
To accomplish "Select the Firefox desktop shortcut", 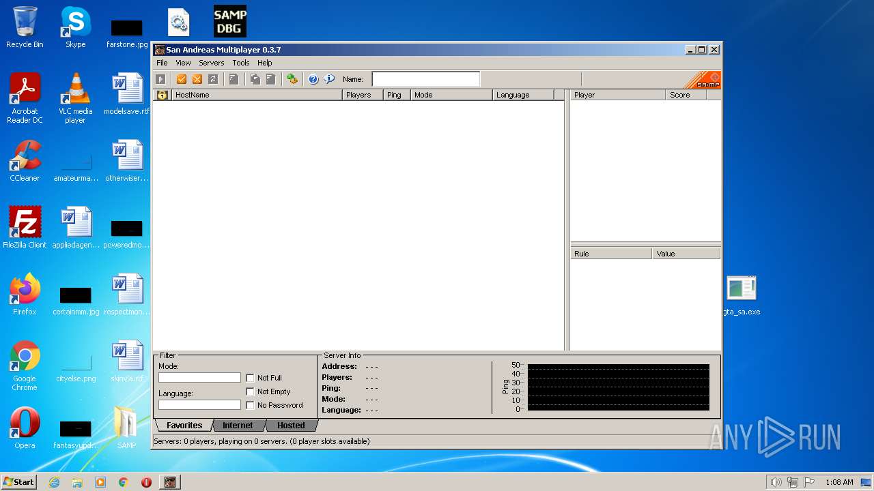I will click(25, 295).
